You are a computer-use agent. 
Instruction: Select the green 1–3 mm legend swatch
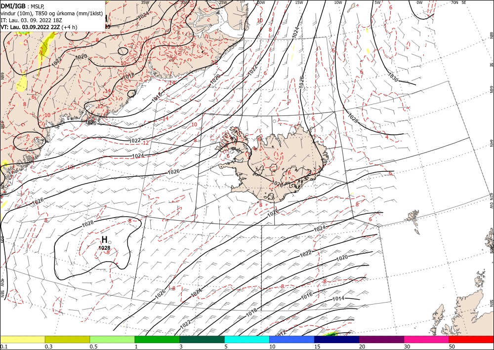click(x=157, y=339)
